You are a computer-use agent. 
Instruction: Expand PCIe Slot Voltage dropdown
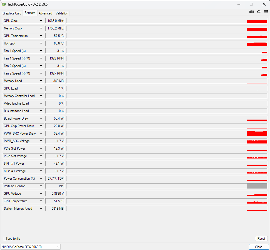[41, 156]
